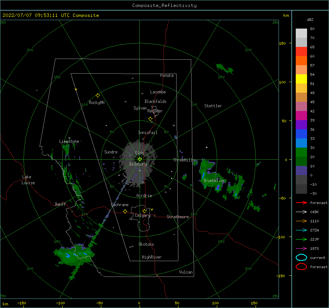This screenshot has height=308, width=329.
Task: Click the white plus marker east of ThreeHills
Action: point(207,147)
